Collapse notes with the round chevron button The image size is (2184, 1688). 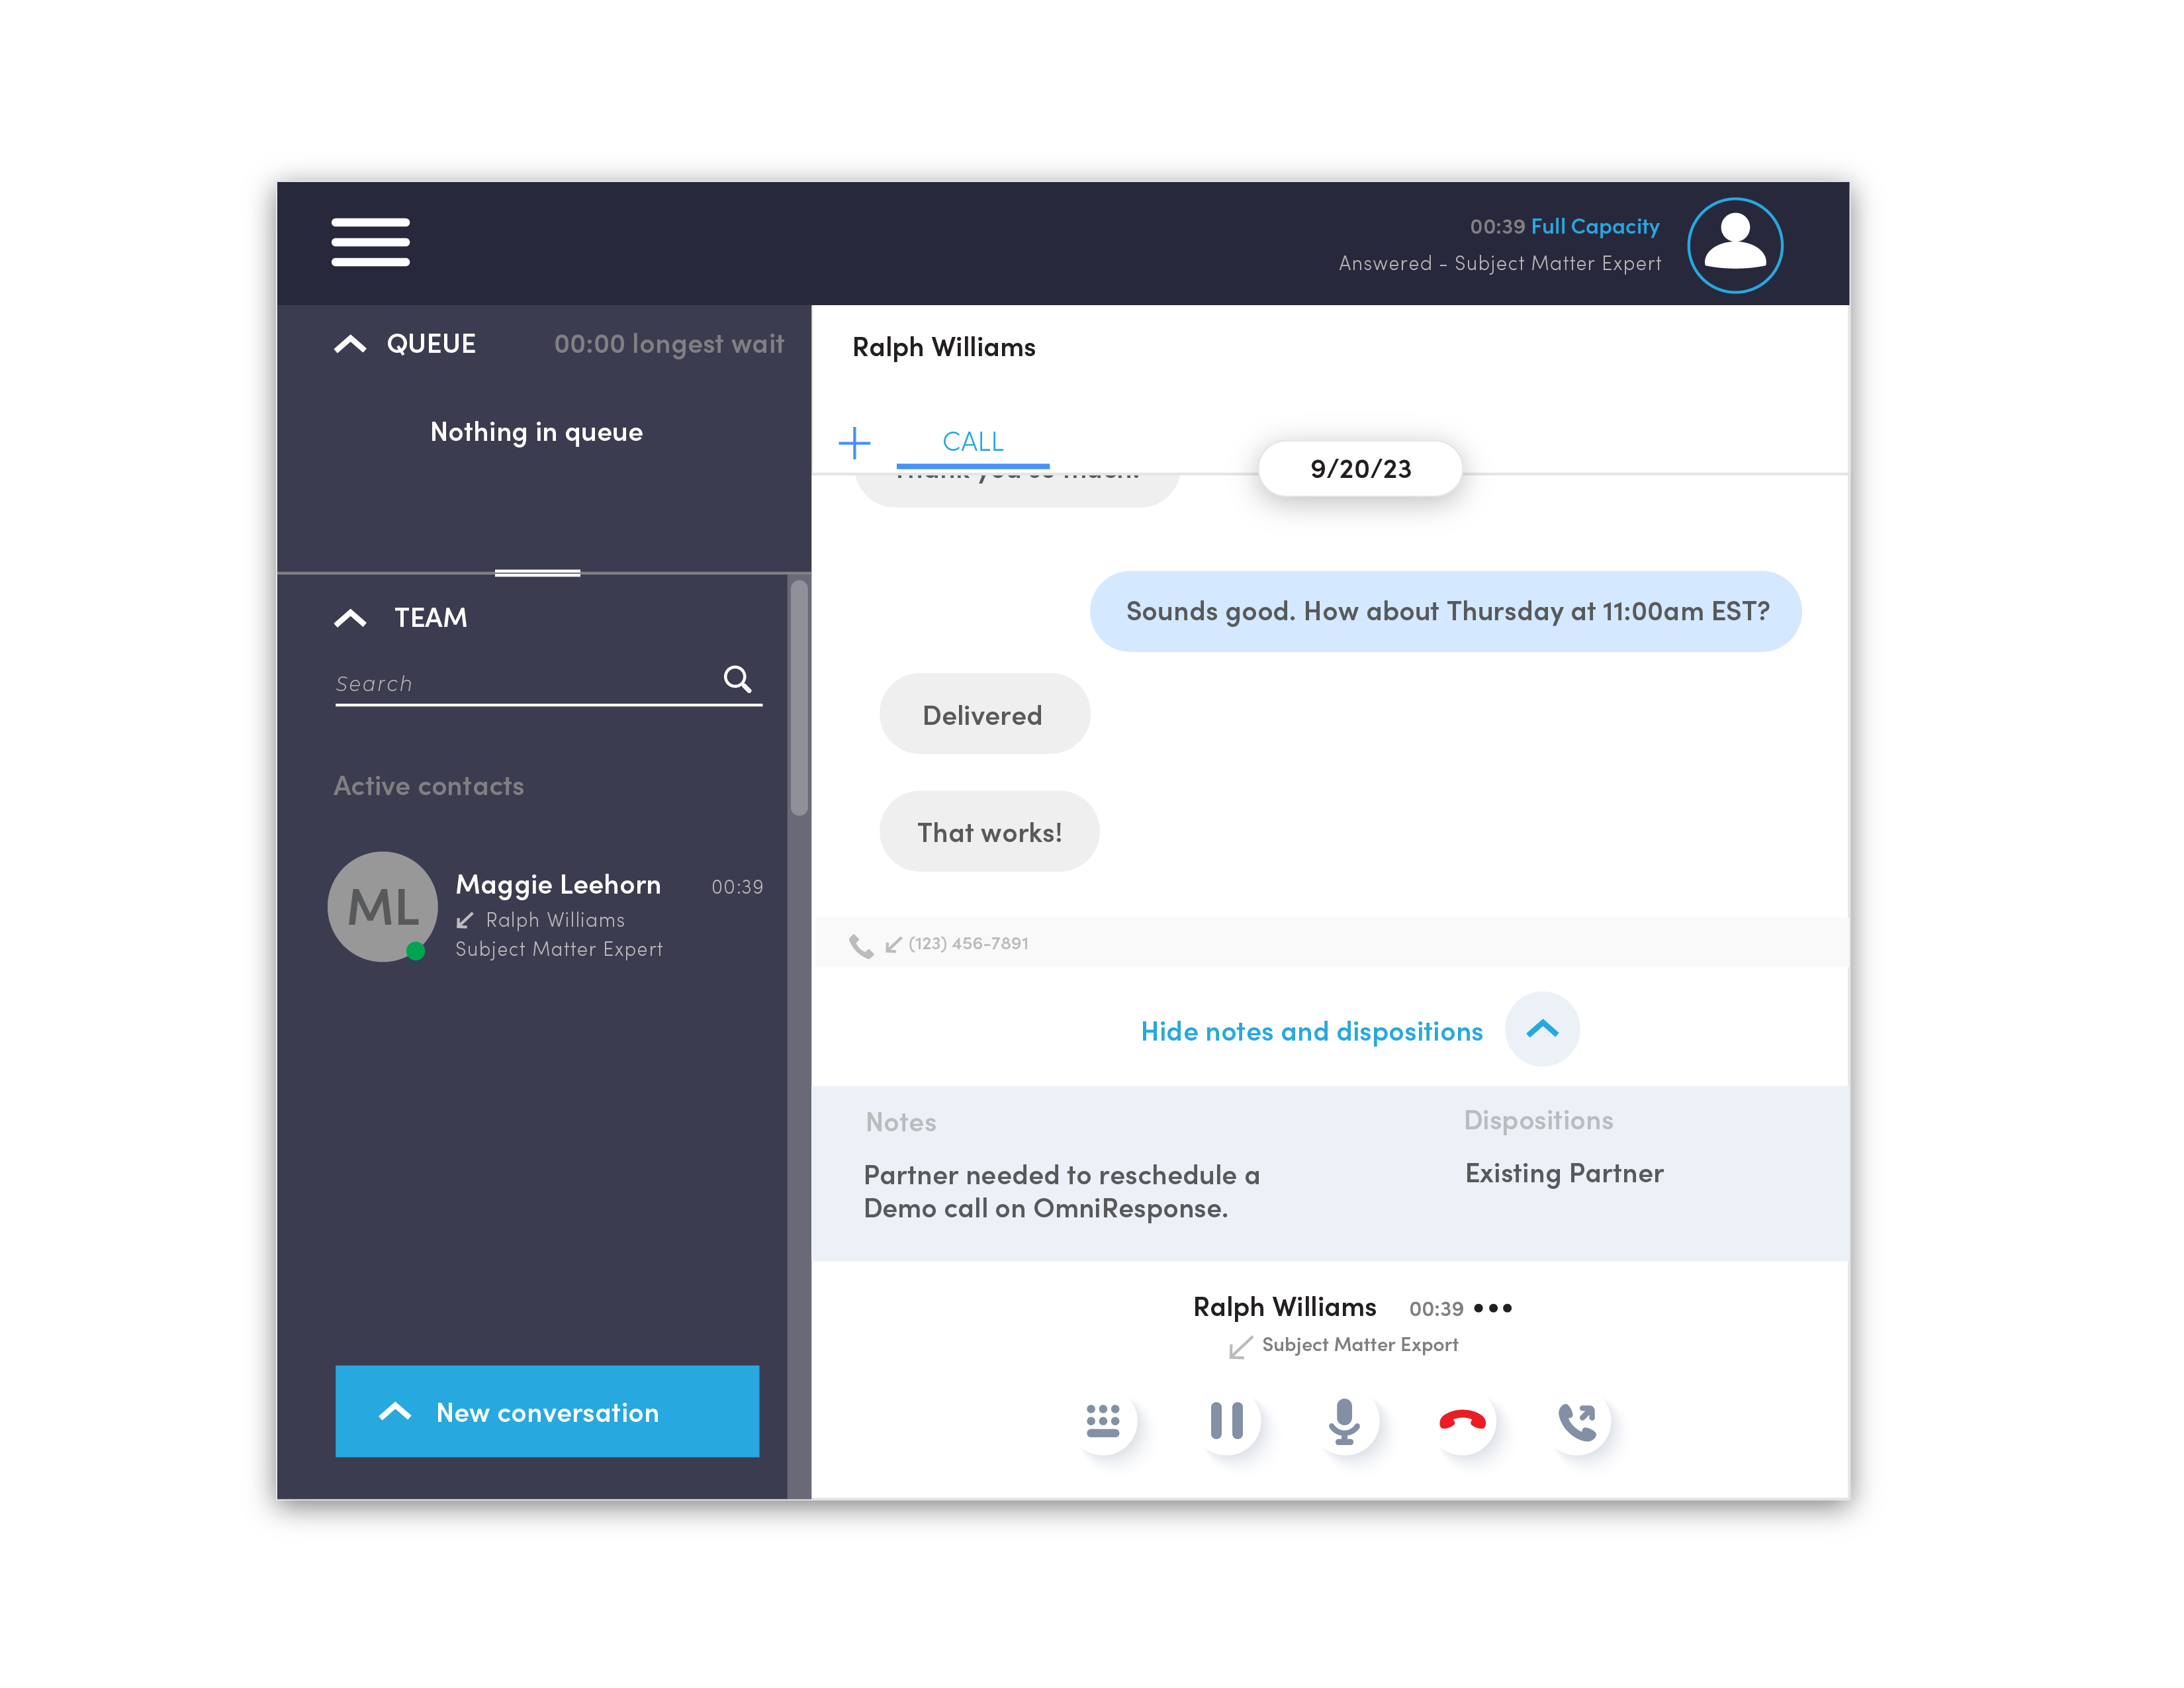point(1542,1029)
